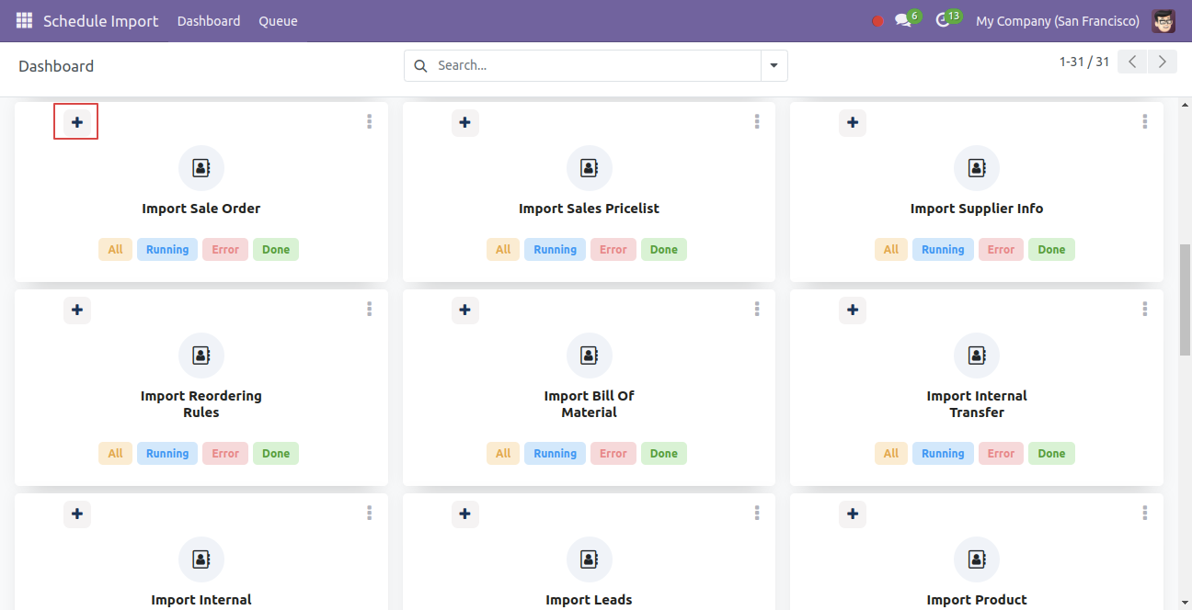The image size is (1192, 610).
Task: Go to the next page arrow
Action: coord(1163,62)
